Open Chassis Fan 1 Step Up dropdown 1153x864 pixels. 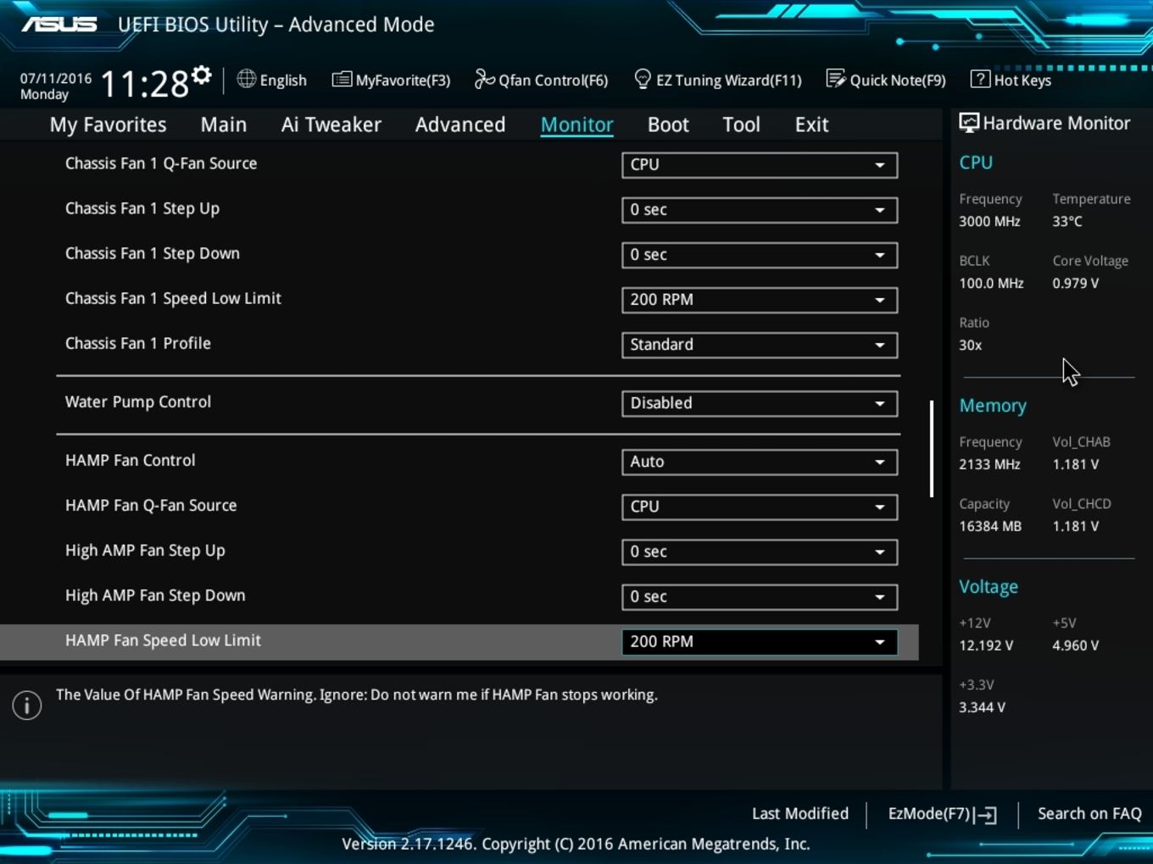point(760,209)
